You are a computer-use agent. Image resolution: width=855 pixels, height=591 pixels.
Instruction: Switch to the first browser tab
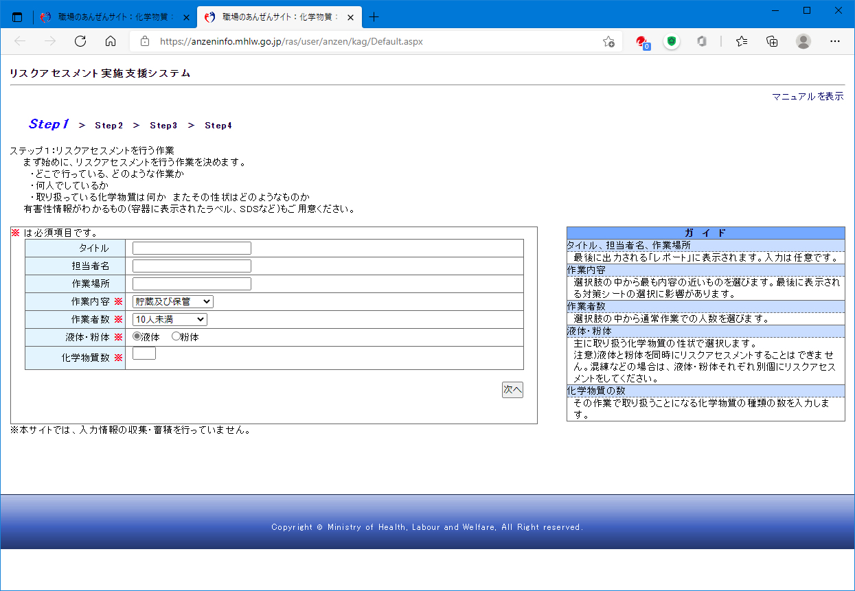tap(113, 17)
